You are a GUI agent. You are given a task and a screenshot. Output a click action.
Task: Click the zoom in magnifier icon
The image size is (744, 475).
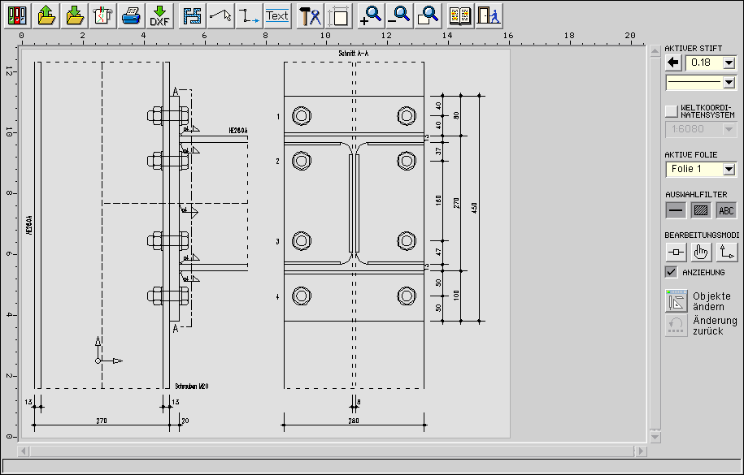click(371, 15)
